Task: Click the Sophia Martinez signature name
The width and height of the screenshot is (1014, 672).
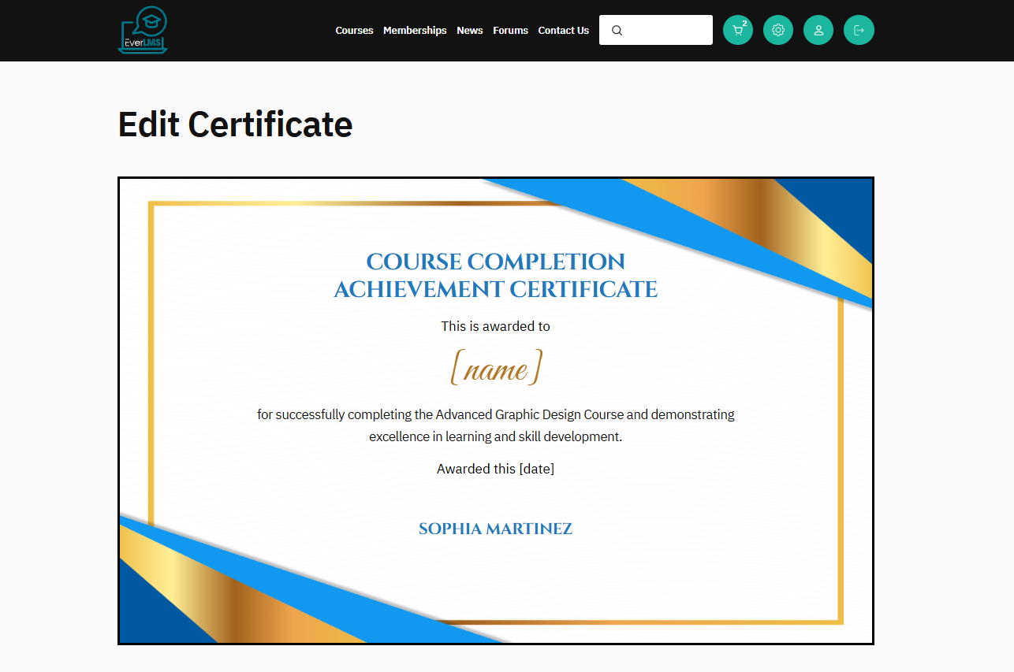Action: pos(495,529)
